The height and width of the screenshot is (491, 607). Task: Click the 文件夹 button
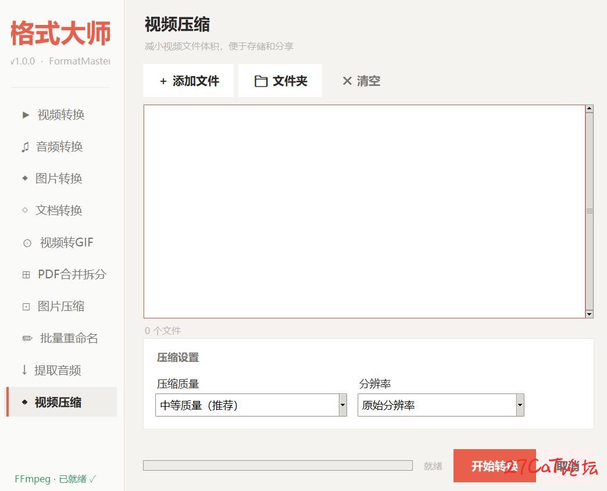(x=280, y=81)
